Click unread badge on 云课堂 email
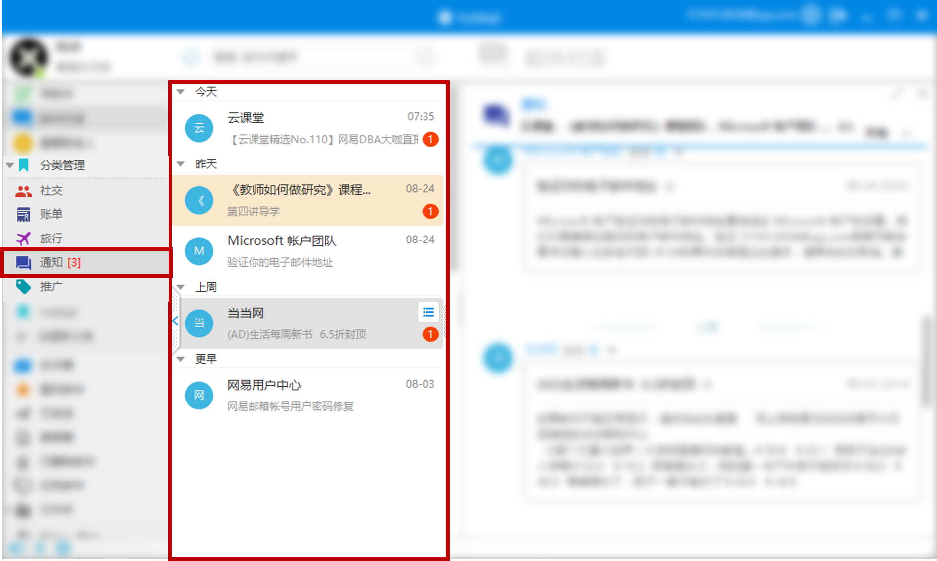The width and height of the screenshot is (937, 561). coord(430,139)
